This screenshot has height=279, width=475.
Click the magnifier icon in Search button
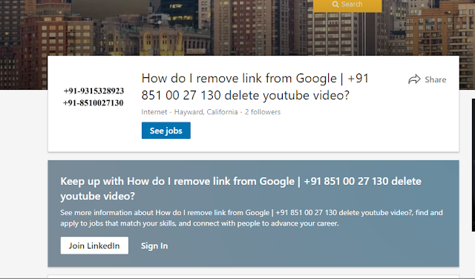[335, 4]
